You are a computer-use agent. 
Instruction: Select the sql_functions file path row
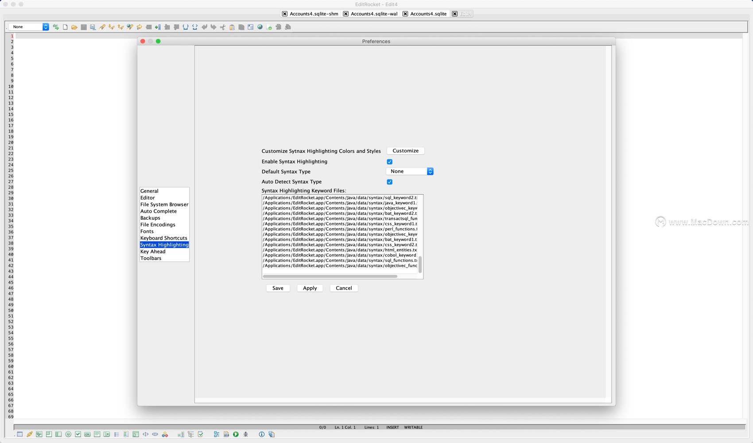pos(340,260)
